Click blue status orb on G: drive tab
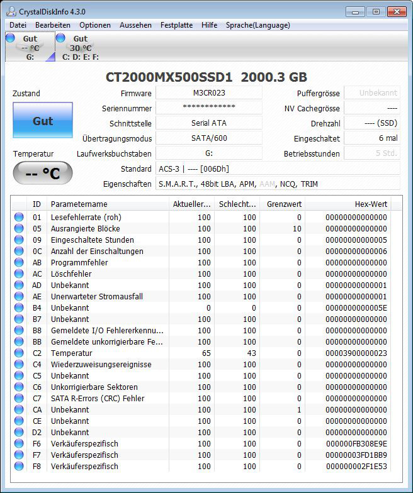Image resolution: width=413 pixels, height=493 pixels. [10, 38]
